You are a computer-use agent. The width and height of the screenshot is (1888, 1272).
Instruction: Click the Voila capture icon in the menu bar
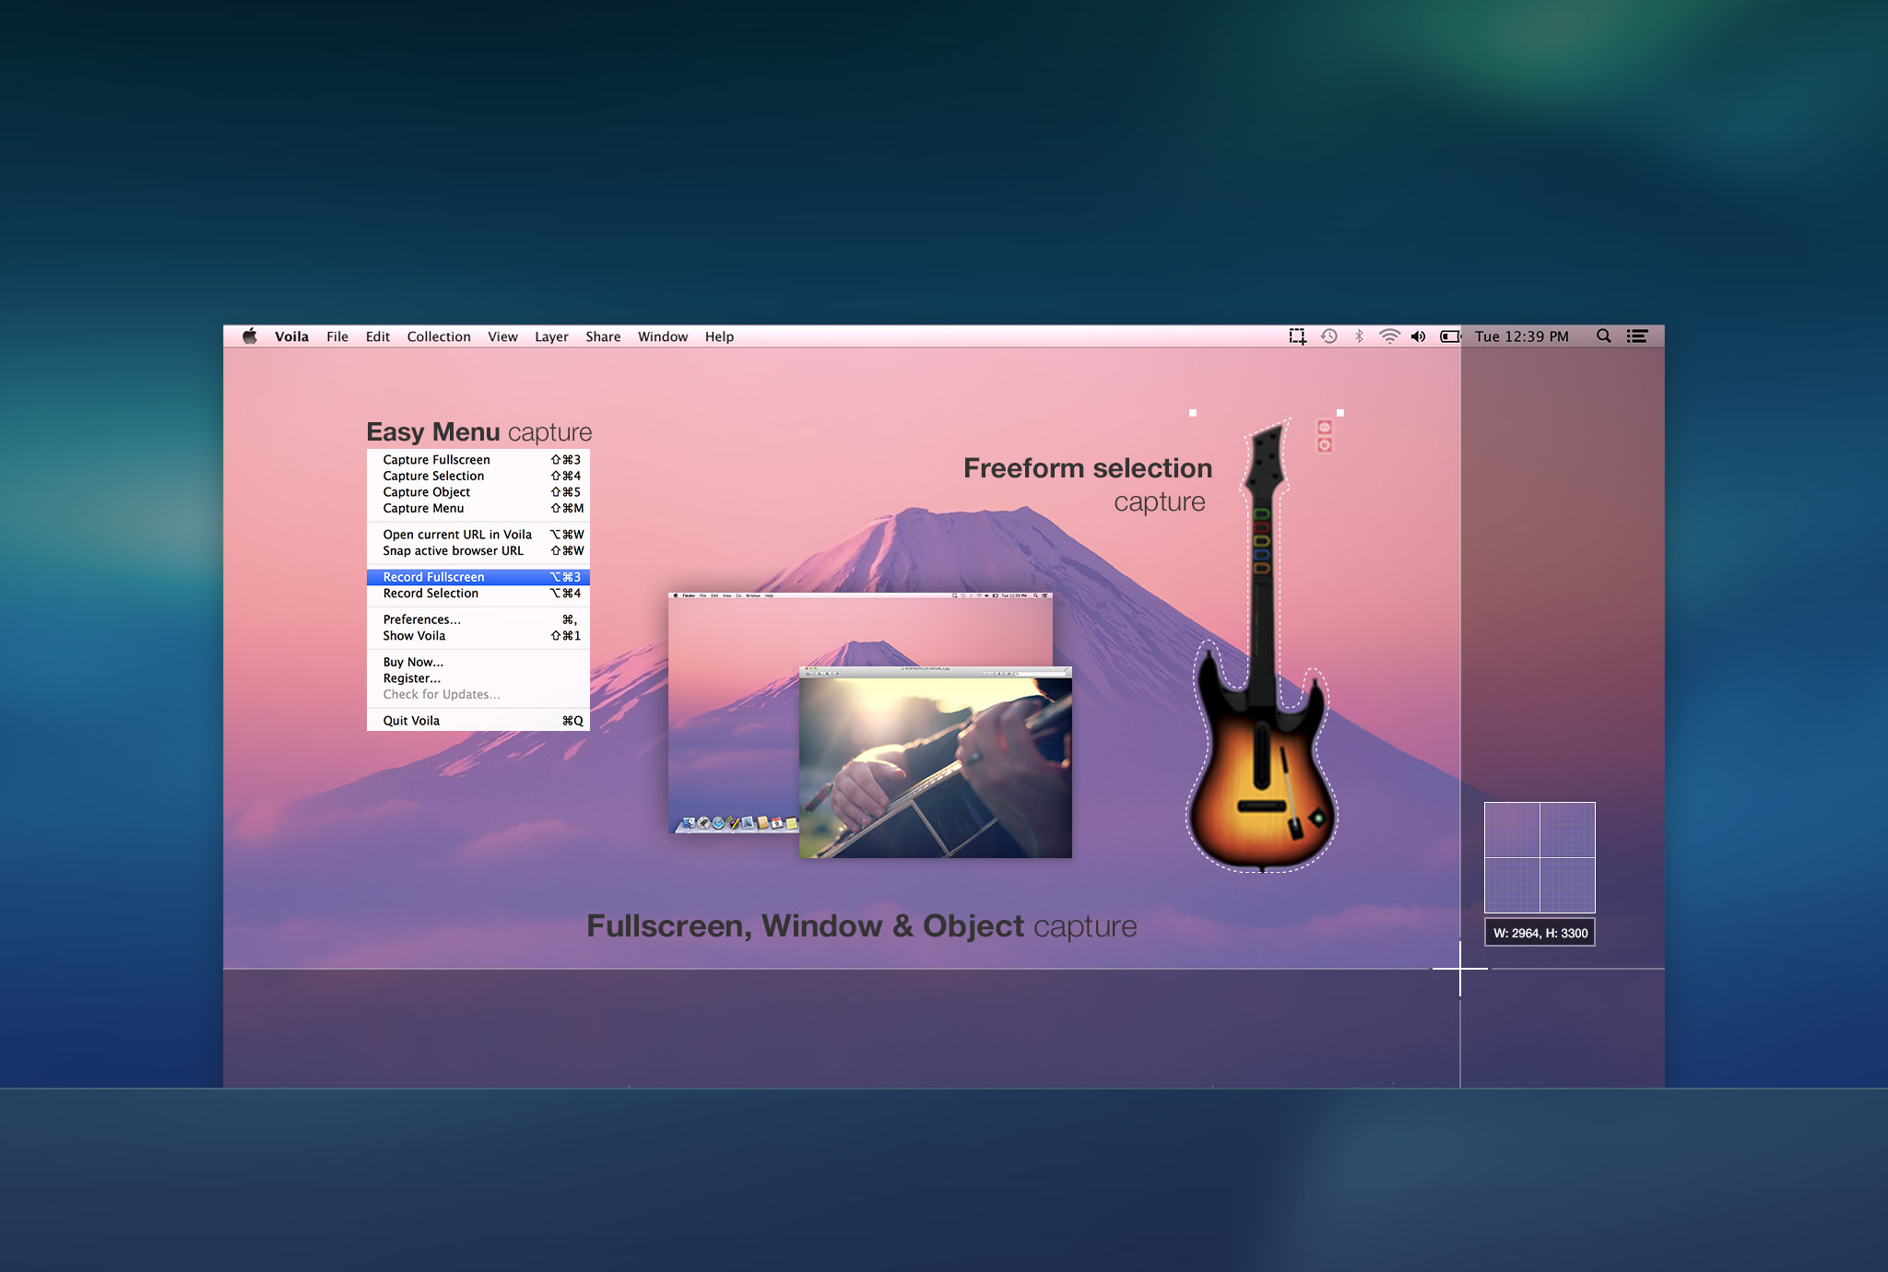pos(1297,336)
